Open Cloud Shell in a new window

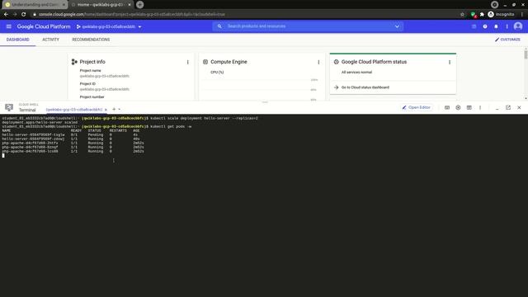508,107
